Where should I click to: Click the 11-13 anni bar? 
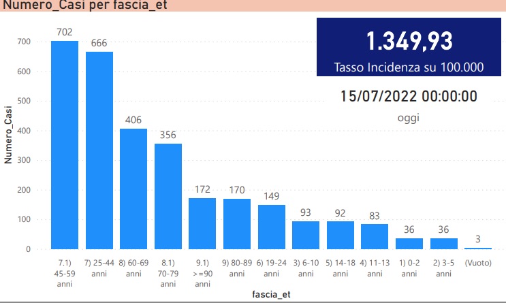(375, 236)
